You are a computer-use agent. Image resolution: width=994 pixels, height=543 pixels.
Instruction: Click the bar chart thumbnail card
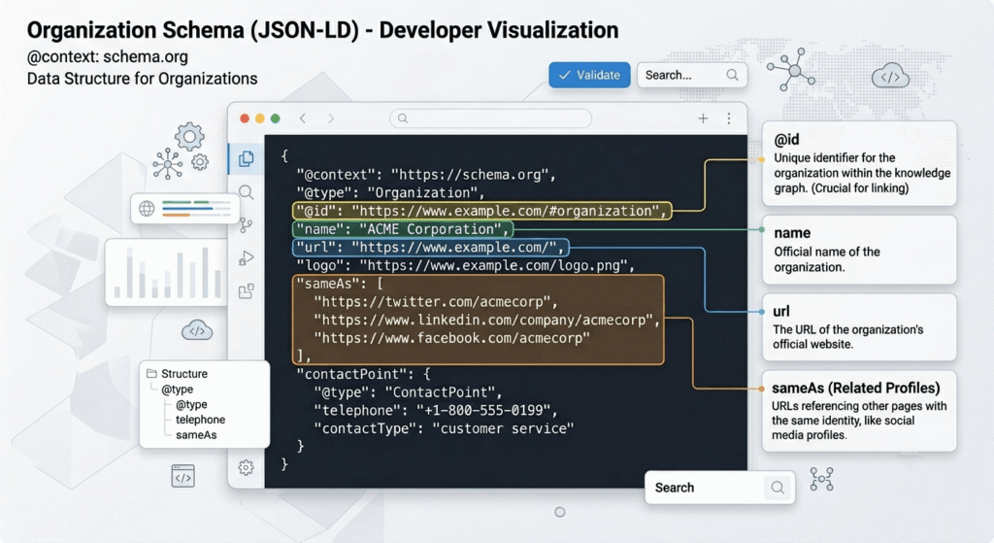point(166,272)
